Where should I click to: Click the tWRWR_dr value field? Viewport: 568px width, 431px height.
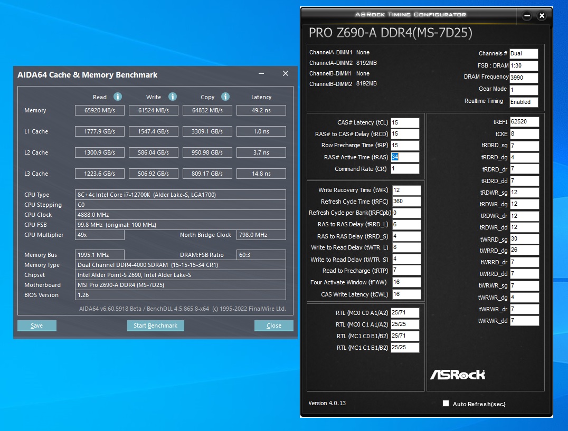[x=524, y=309]
